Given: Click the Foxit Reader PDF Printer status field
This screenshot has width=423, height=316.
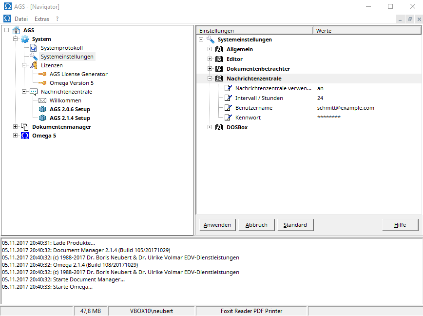Looking at the screenshot, I should point(251,311).
